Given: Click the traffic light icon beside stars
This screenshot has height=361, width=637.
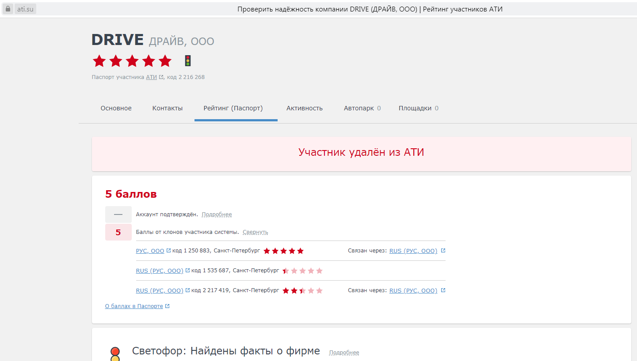Looking at the screenshot, I should (x=187, y=61).
